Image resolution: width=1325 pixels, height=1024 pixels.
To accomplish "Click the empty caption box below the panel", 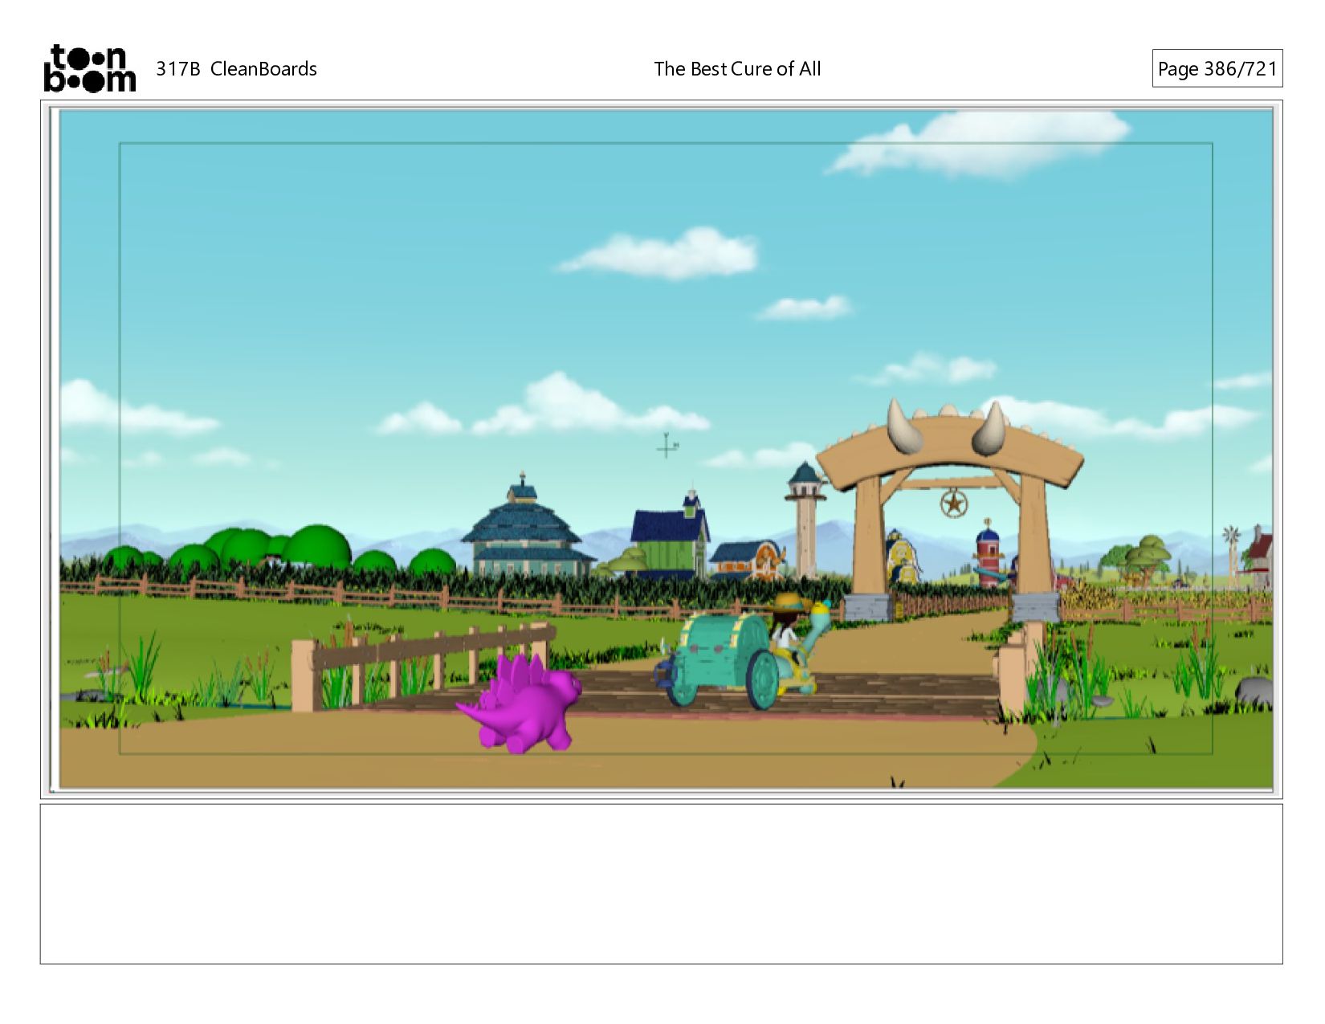I will pos(662,883).
